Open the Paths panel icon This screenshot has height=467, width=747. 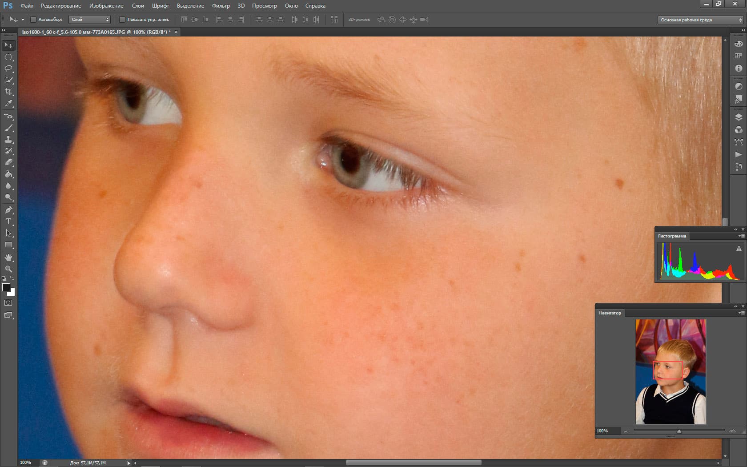(739, 142)
